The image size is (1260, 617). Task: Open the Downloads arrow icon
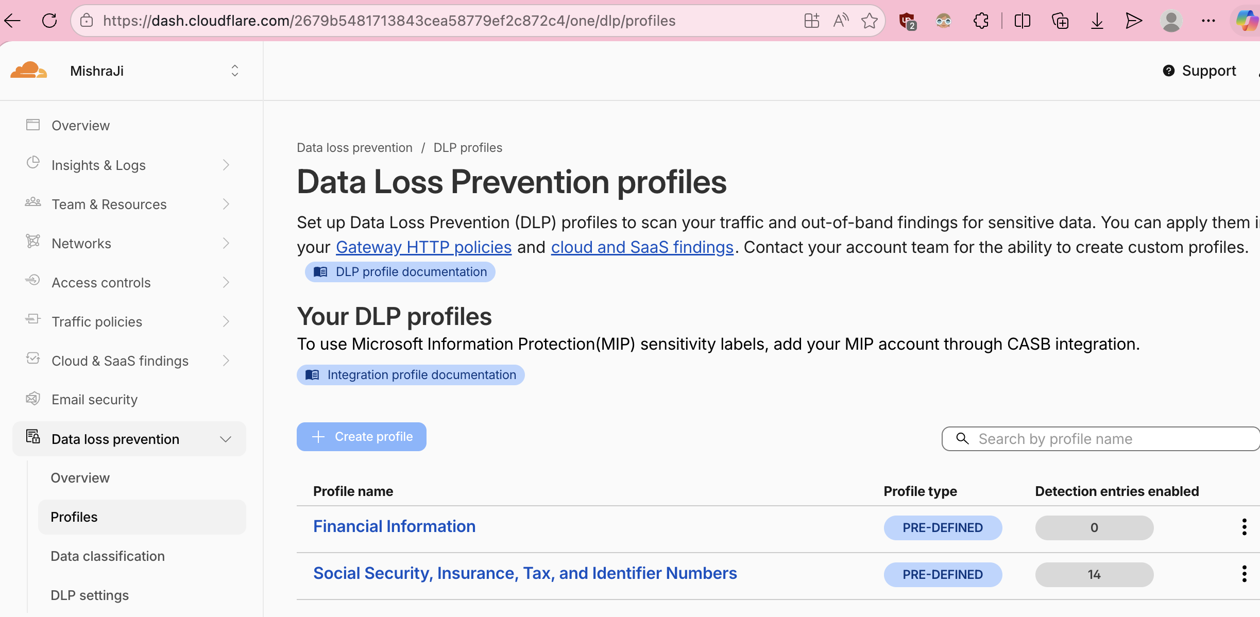(1097, 21)
